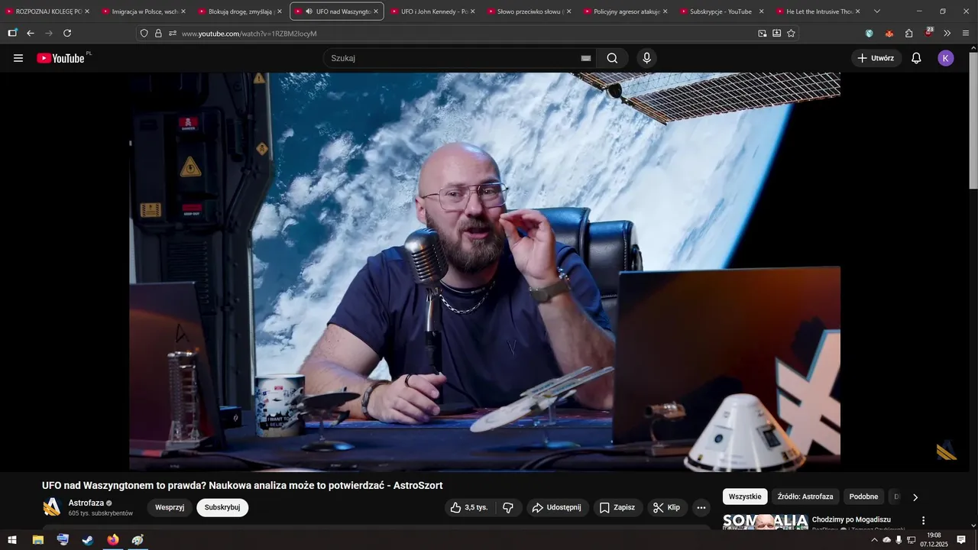Click the Astrofaza channel watermark on video
Screen dimensions: 978x550
tap(947, 451)
